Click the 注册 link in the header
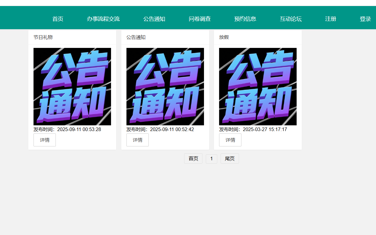The image size is (376, 235). 330,19
